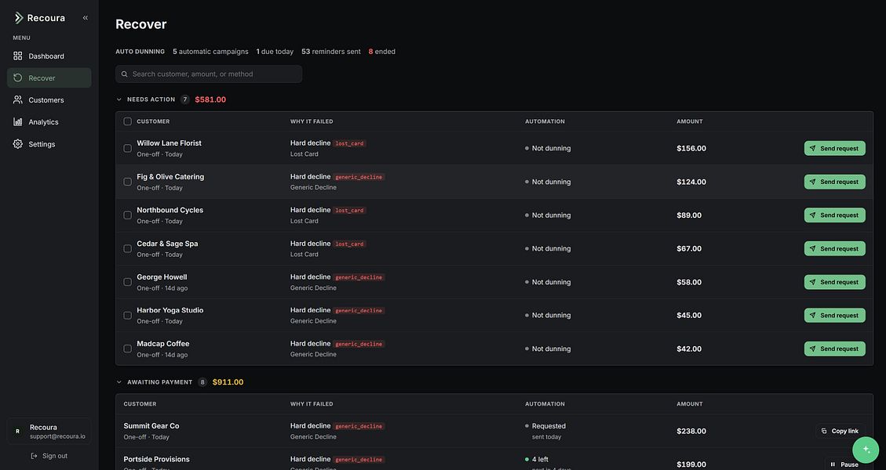The image size is (886, 470).
Task: Collapse the Needs Action section
Action: click(118, 99)
